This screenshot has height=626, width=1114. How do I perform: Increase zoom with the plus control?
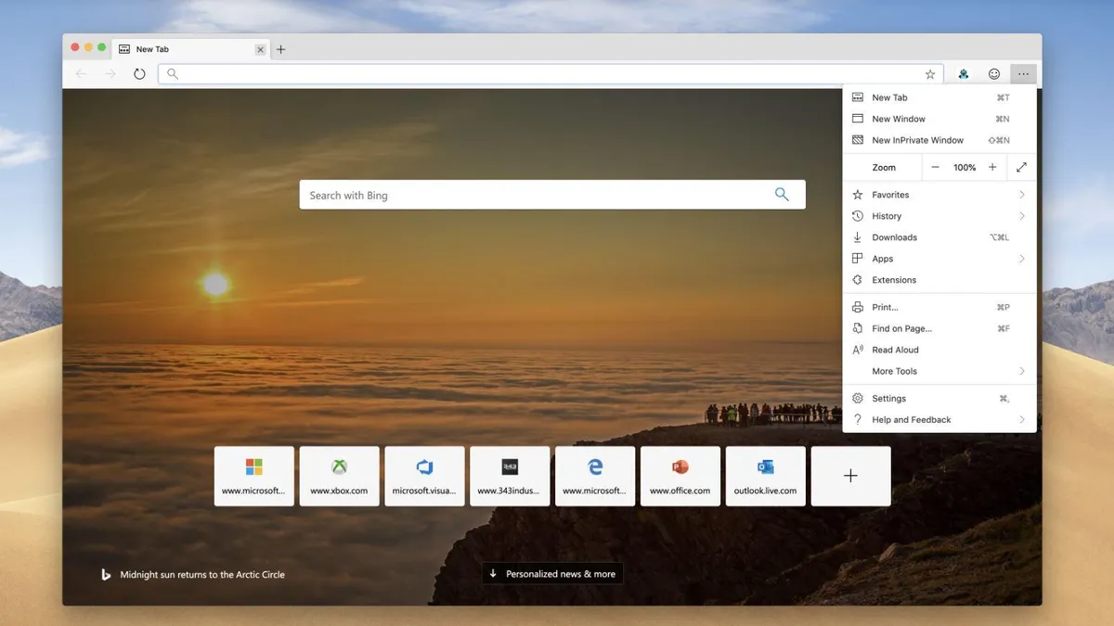pos(991,167)
